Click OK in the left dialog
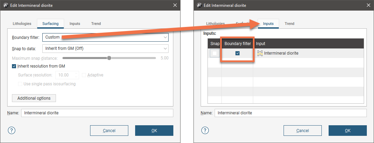The height and width of the screenshot is (143, 374). (x=154, y=131)
